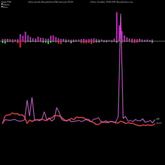Screen dimensions: 165x165
Task: Click the peak of the magenta volume line
Action: pos(121,14)
